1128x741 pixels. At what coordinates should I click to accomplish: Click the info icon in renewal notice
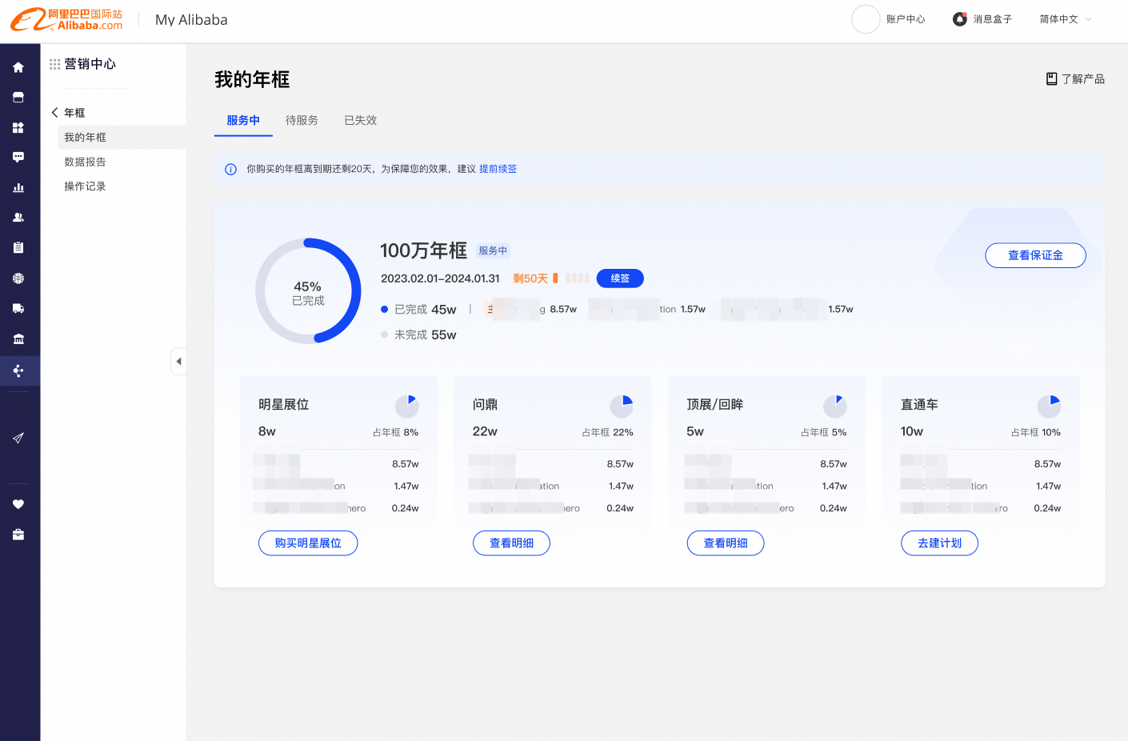pos(230,170)
